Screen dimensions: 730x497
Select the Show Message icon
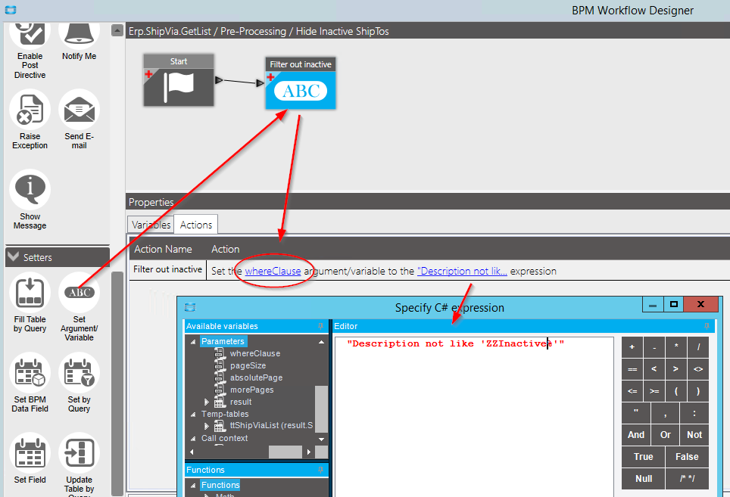[x=30, y=190]
